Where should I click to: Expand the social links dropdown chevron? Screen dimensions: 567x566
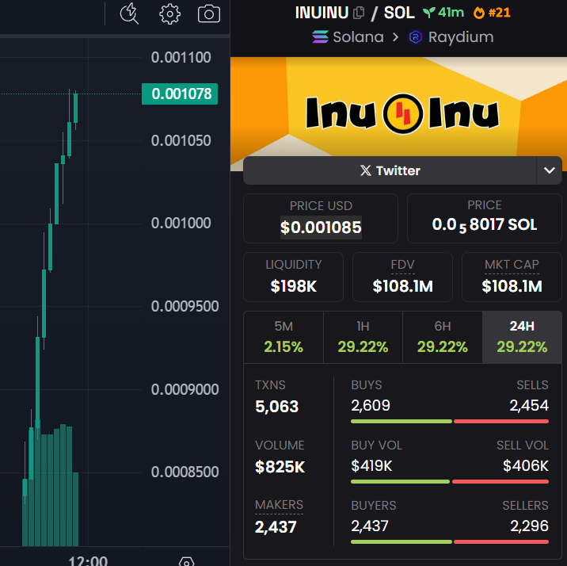(x=550, y=170)
